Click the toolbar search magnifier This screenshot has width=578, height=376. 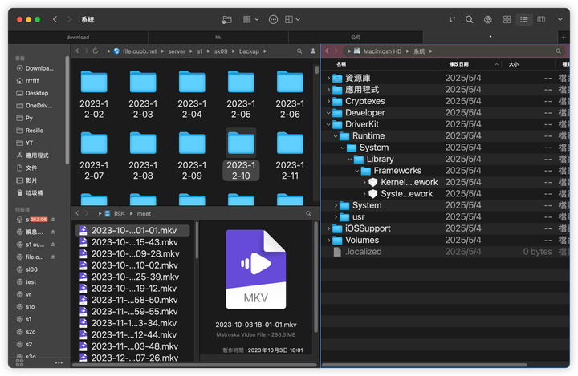point(470,19)
